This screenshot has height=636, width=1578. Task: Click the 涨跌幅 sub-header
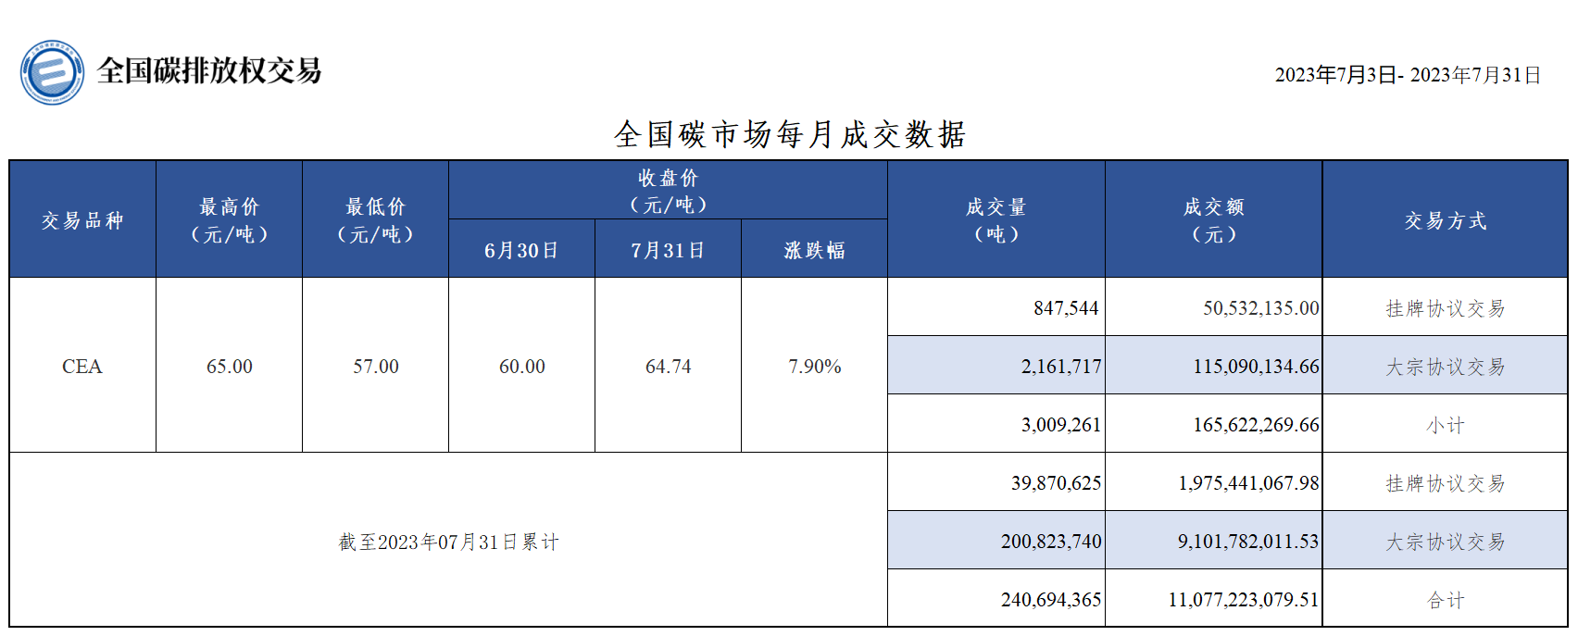[814, 249]
